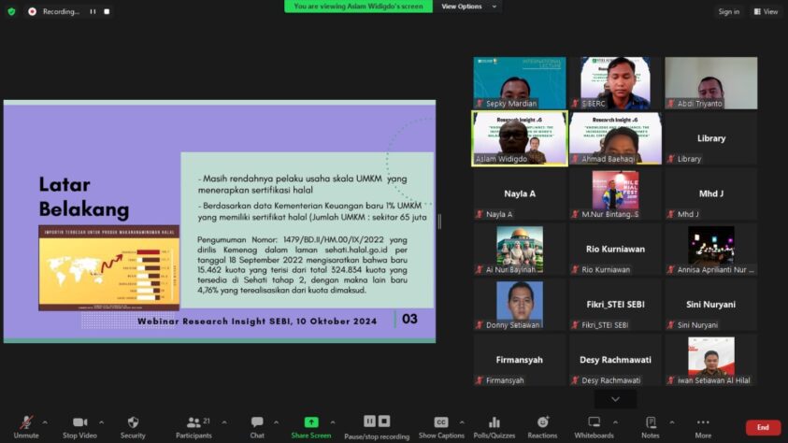Open the Chat panel
788x443 pixels.
(257, 423)
